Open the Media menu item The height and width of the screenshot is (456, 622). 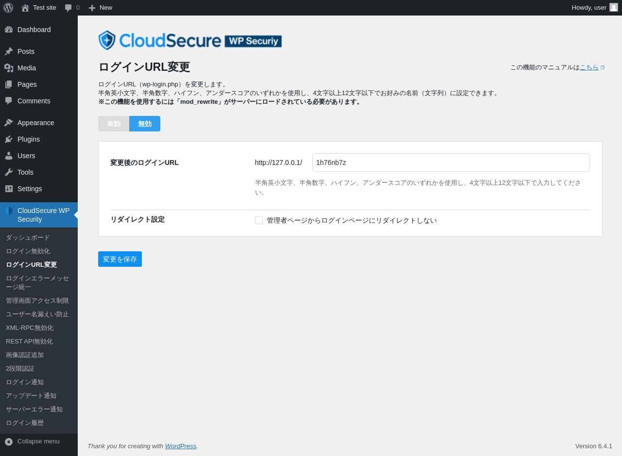tap(39, 68)
